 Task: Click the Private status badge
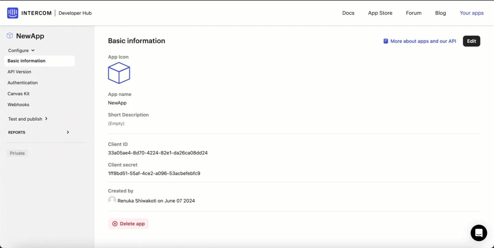pyautogui.click(x=17, y=153)
